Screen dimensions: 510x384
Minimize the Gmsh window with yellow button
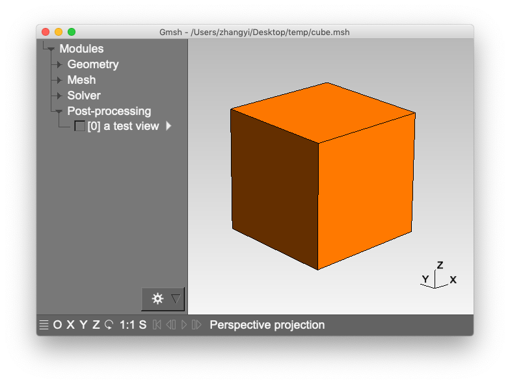click(59, 32)
